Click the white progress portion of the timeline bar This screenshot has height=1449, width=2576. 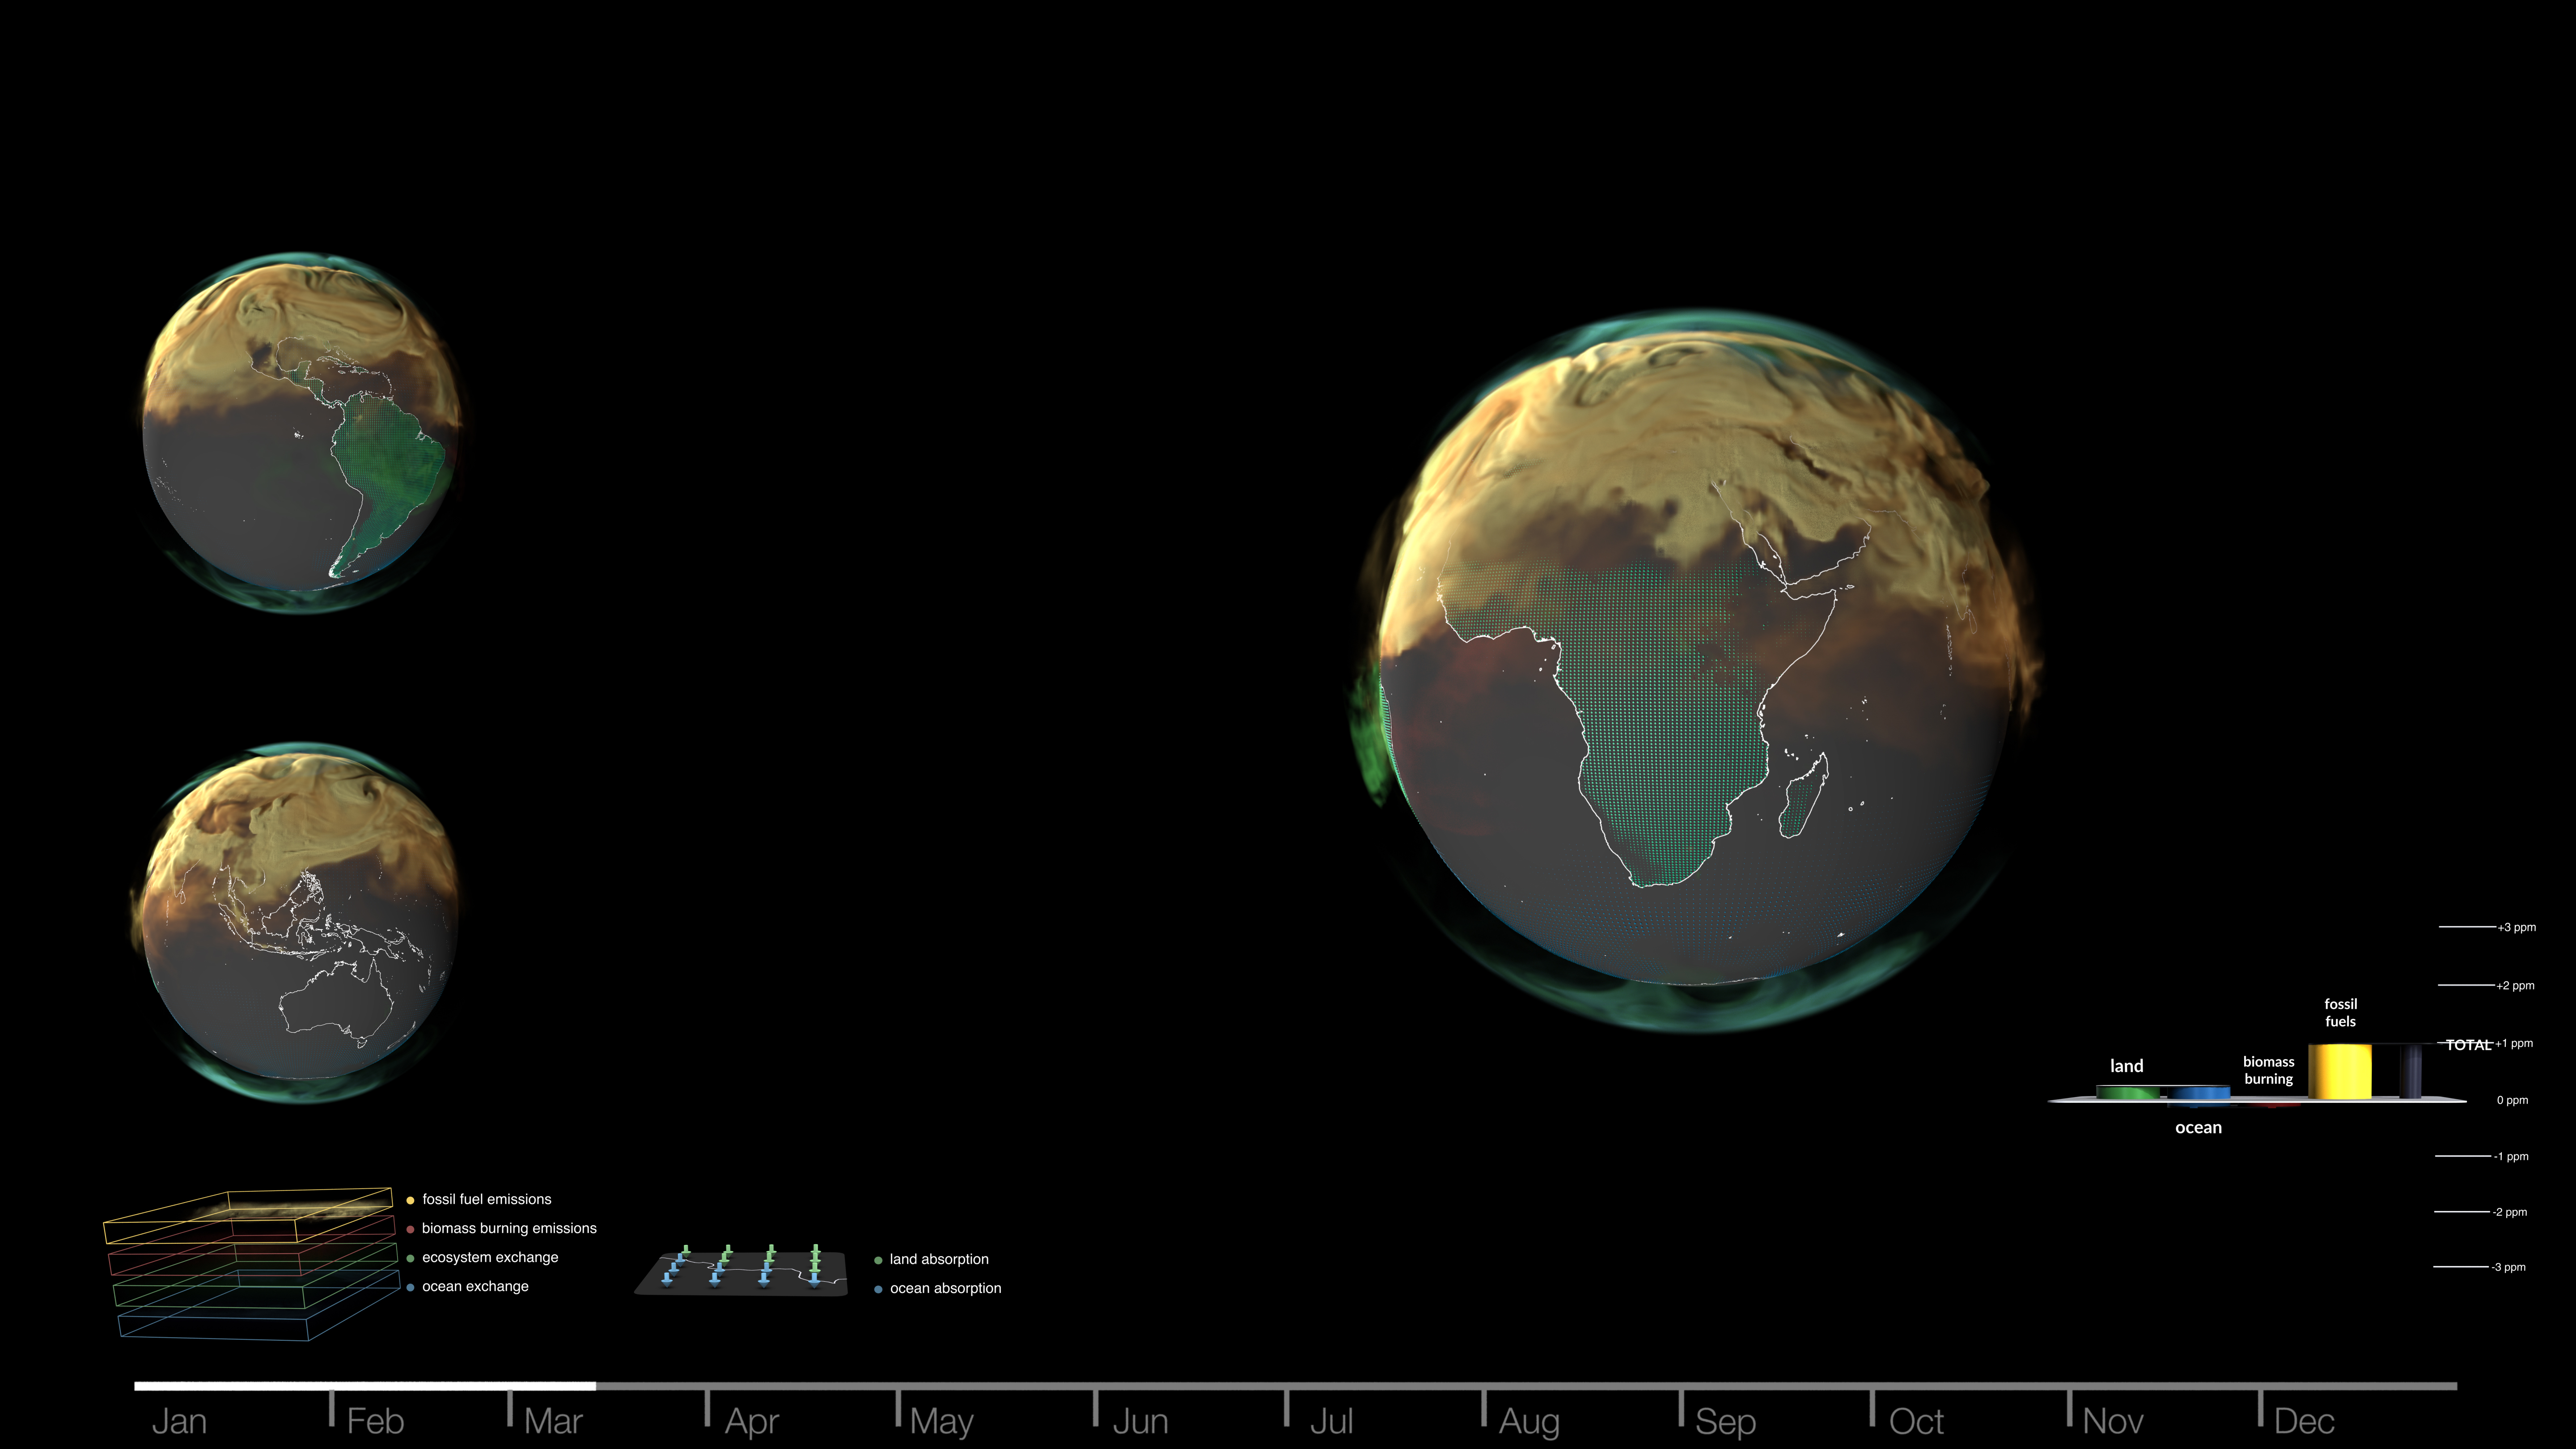click(365, 1386)
